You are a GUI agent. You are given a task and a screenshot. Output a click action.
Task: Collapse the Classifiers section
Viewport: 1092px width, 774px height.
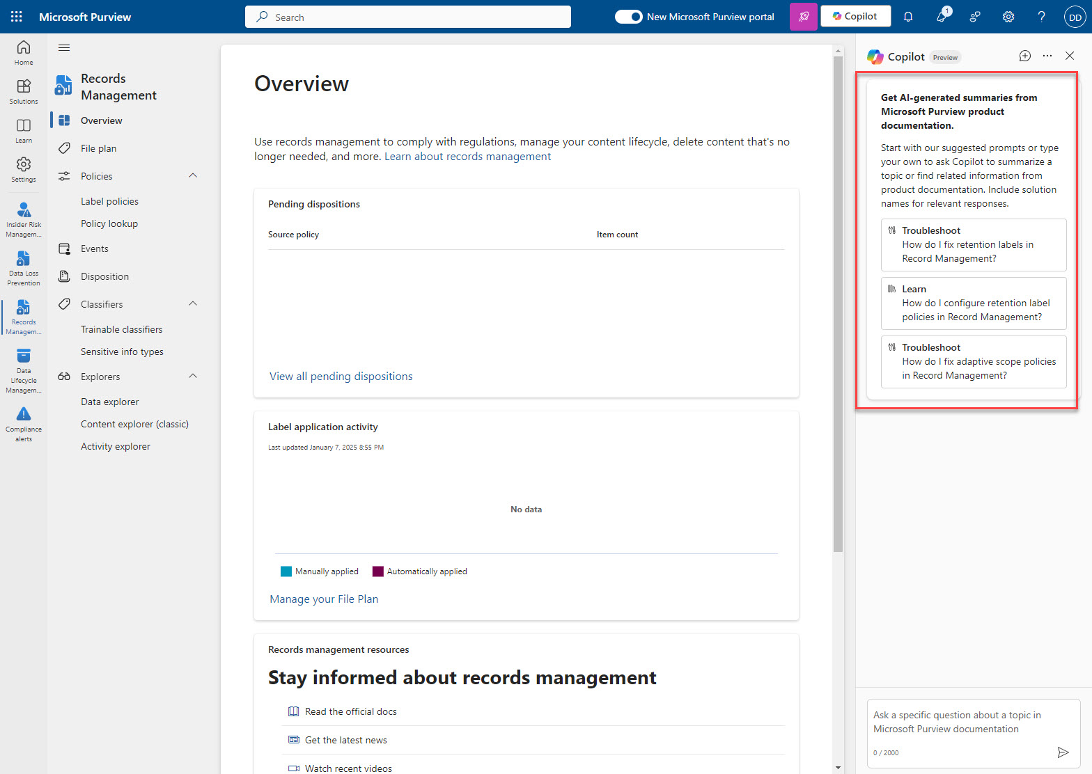coord(193,303)
